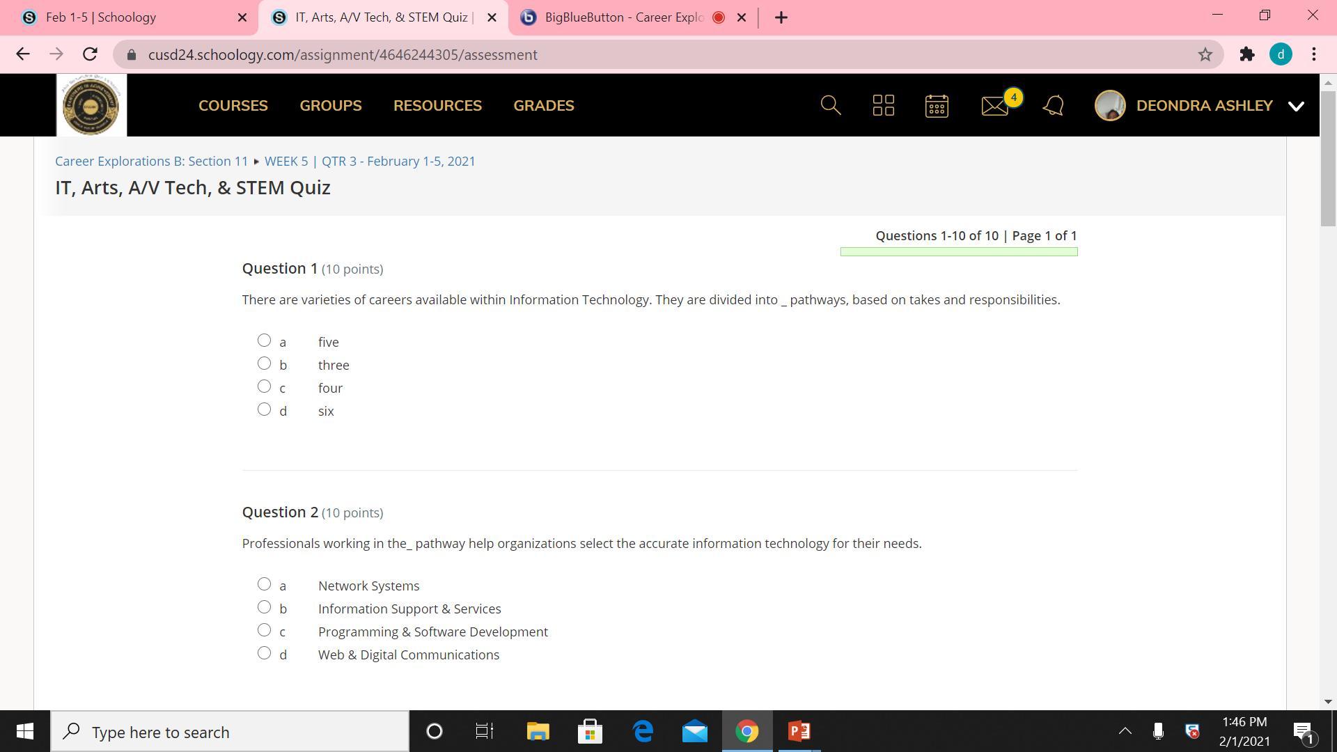Open the notifications bell icon
1337x752 pixels.
[x=1053, y=106]
